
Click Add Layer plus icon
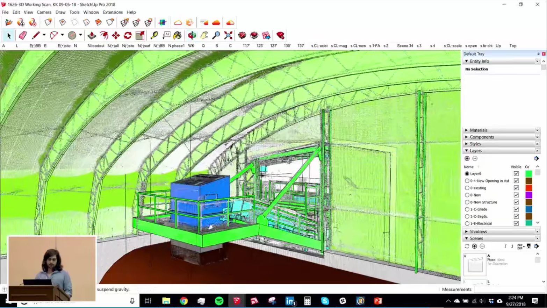467,158
